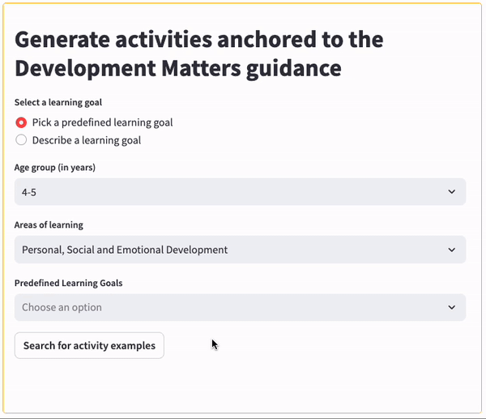This screenshot has height=419, width=486.
Task: Click the chevron in Predefined Learning Goals selector
Action: tap(451, 307)
